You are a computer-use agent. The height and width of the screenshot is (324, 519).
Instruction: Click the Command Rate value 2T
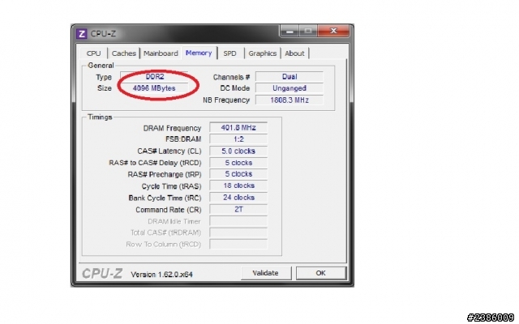click(238, 209)
